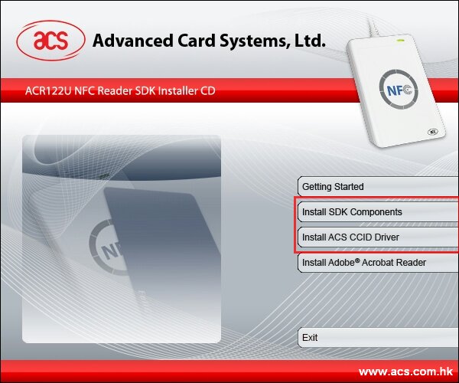Open the Getting Started guide

pos(378,186)
